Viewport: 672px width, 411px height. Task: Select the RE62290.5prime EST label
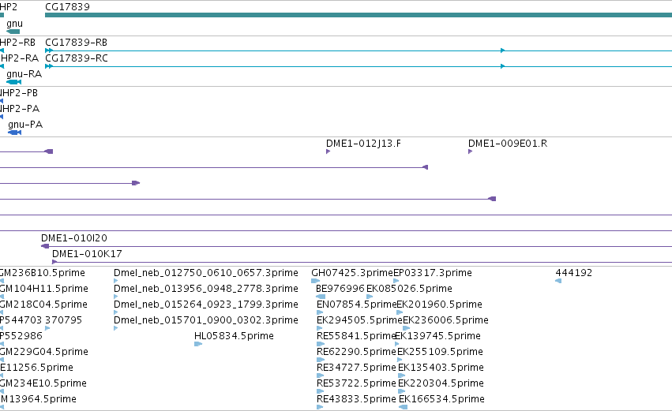pyautogui.click(x=357, y=352)
